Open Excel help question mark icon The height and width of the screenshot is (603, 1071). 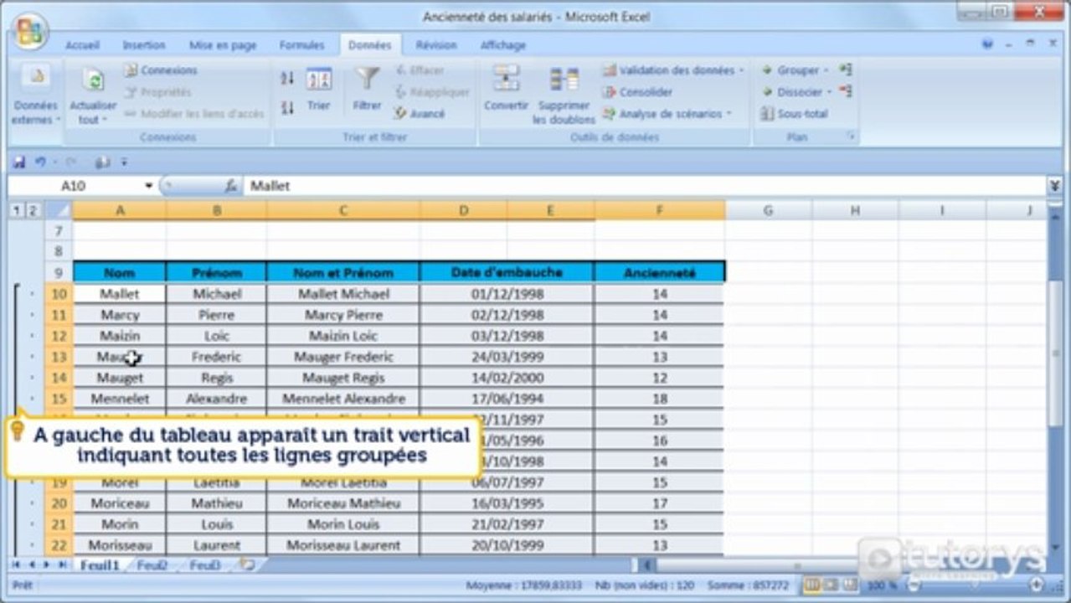click(x=988, y=44)
